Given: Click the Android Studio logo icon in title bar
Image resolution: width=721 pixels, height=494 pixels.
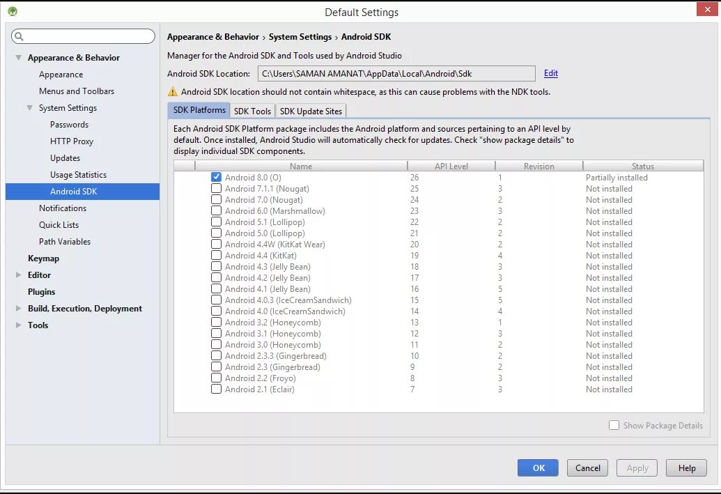Looking at the screenshot, I should [13, 12].
